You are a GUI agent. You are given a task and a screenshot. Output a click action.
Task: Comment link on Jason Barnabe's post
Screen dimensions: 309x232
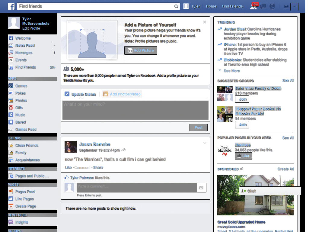click(82, 167)
